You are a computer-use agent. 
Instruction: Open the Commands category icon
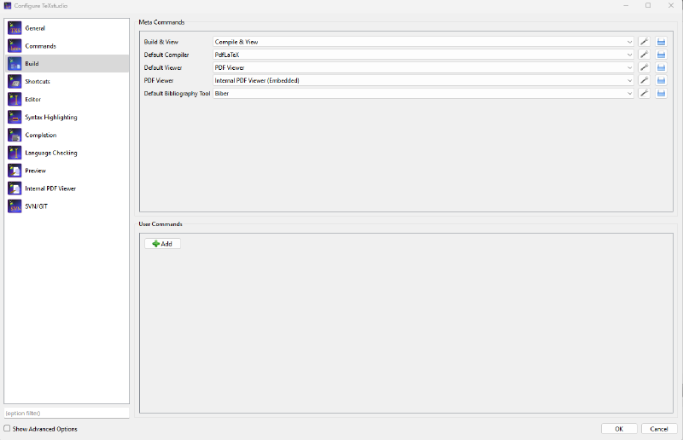pyautogui.click(x=15, y=46)
